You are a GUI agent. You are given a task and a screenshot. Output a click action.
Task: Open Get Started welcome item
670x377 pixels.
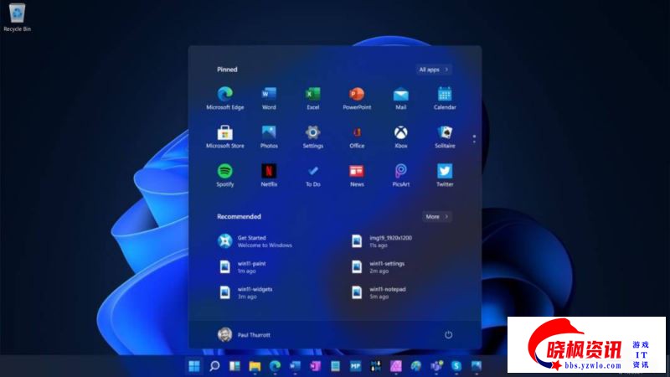[x=251, y=241]
